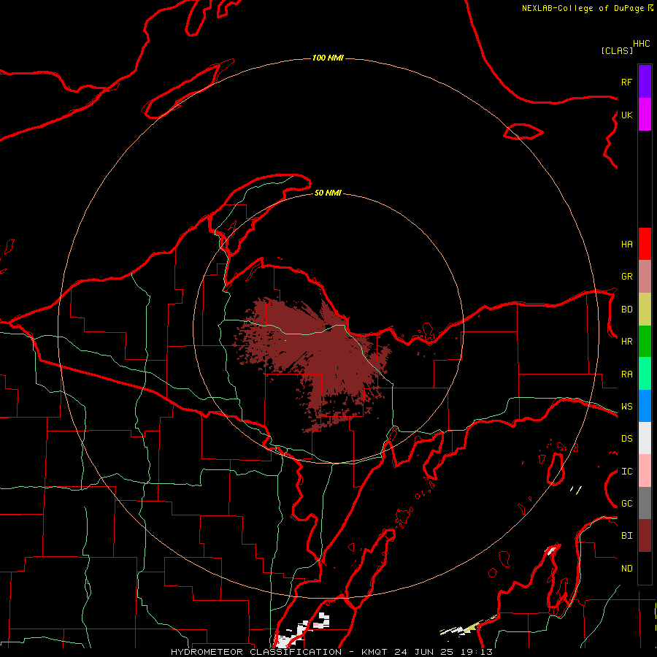The height and width of the screenshot is (657, 657).
Task: Click the BD legend label
Action: pyautogui.click(x=626, y=310)
